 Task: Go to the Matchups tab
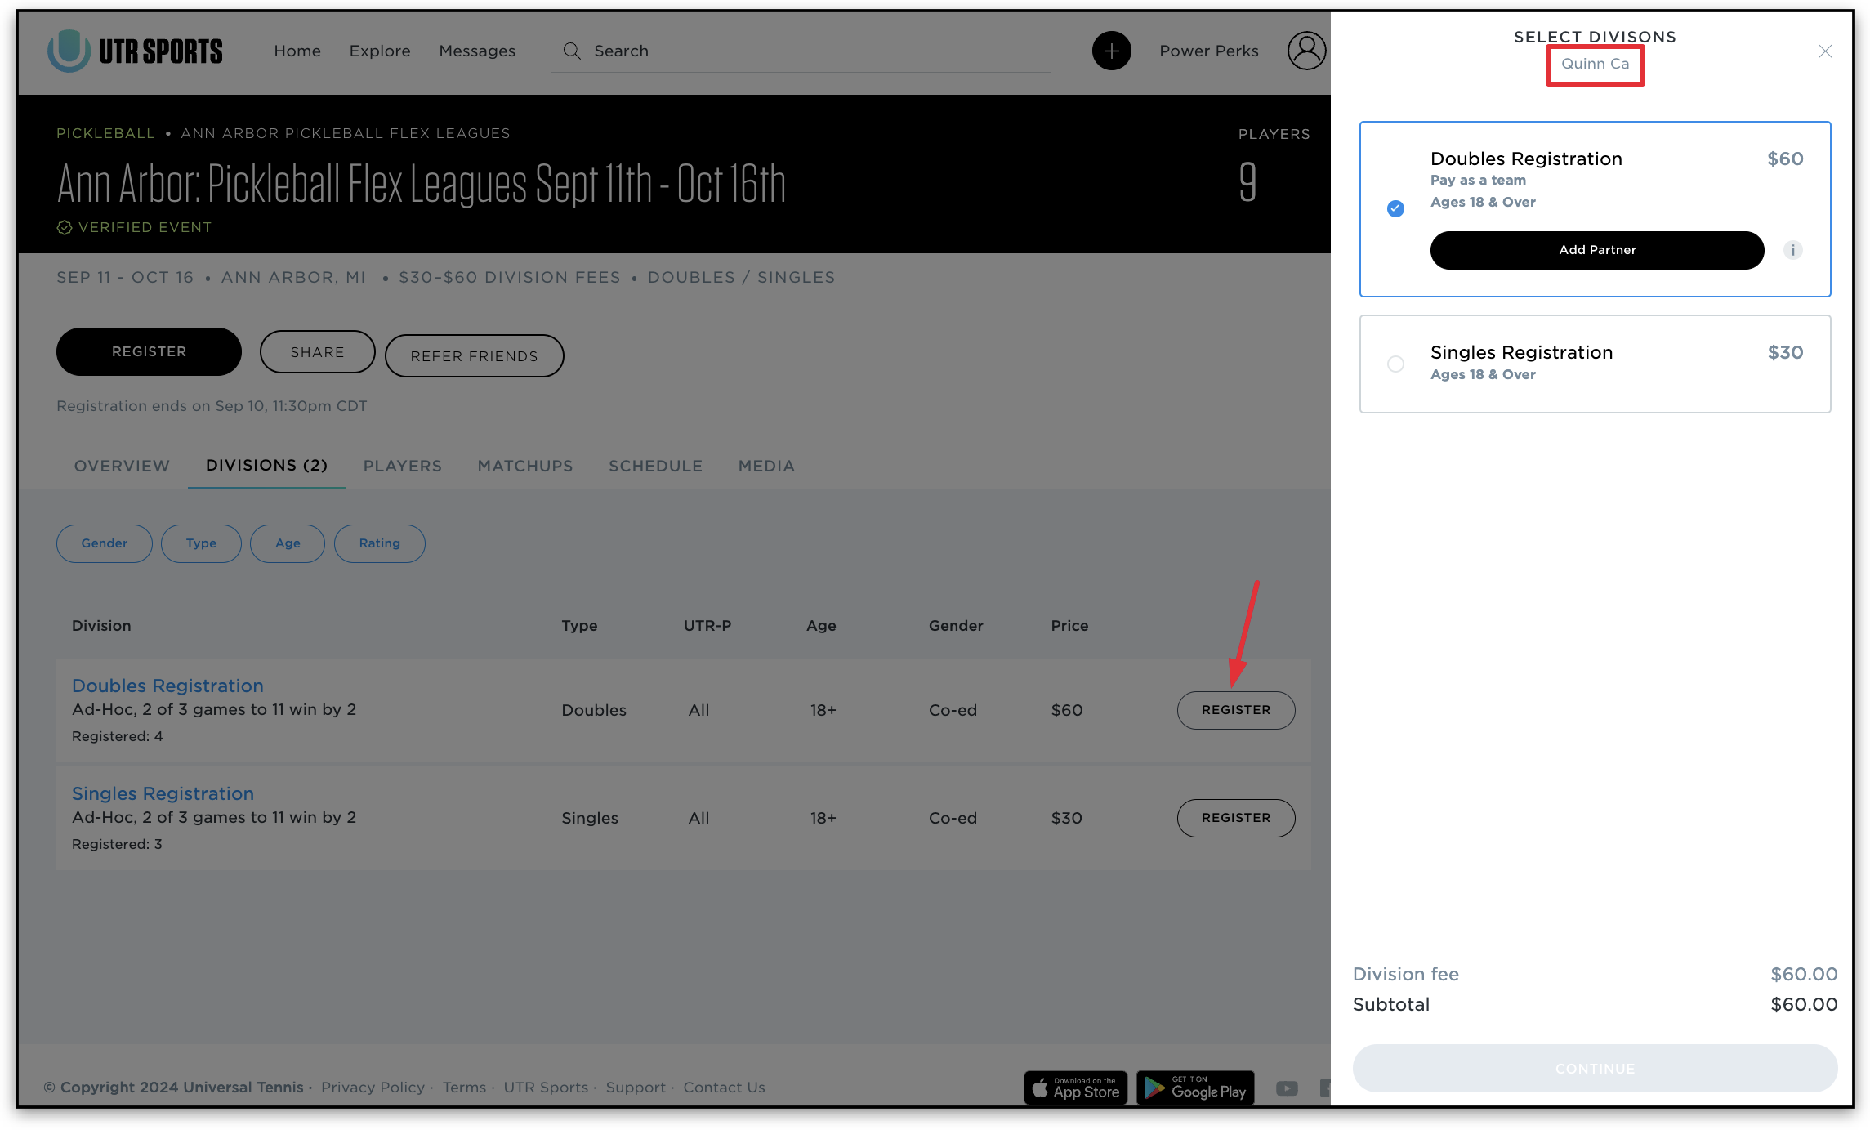click(525, 466)
